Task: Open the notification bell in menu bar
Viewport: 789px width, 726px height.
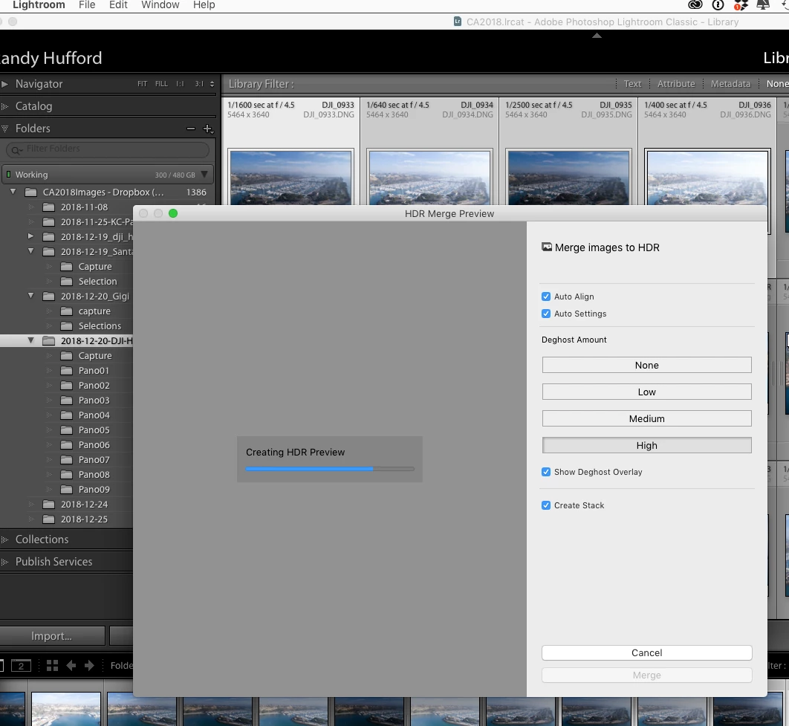Action: click(x=763, y=4)
